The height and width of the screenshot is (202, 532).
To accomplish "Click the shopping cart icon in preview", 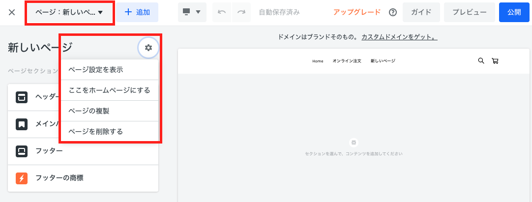I will [x=495, y=61].
